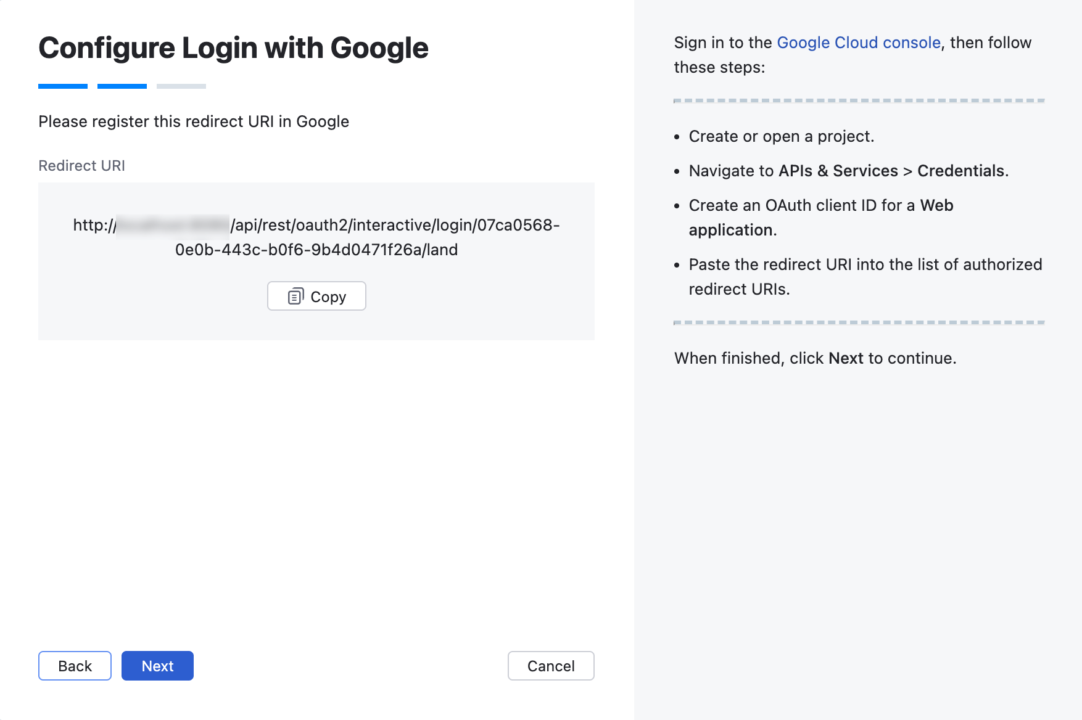
Task: Select the redirect URI text
Action: tap(316, 237)
